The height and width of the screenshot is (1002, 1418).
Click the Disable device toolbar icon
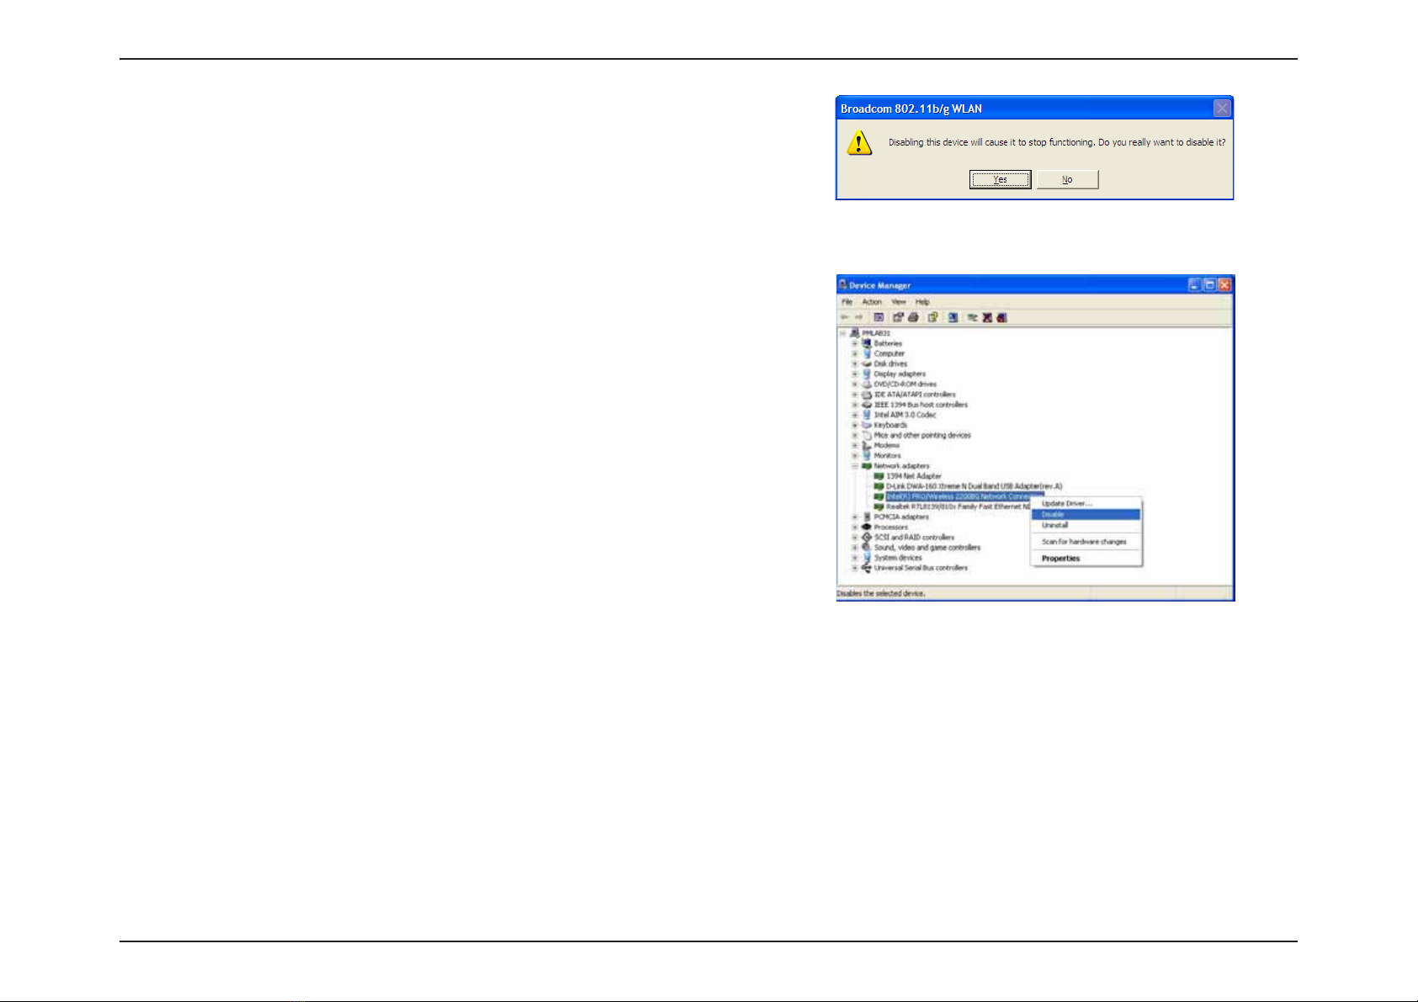pos(987,317)
